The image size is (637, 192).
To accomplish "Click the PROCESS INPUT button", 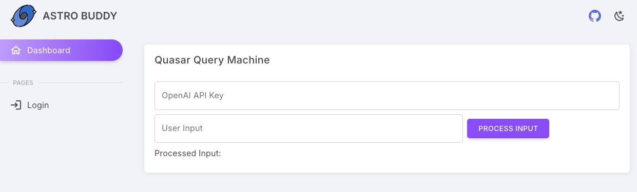I will pyautogui.click(x=508, y=129).
